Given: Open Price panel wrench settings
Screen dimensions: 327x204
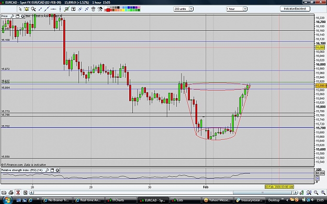Looking at the screenshot, I should click(x=12, y=16).
